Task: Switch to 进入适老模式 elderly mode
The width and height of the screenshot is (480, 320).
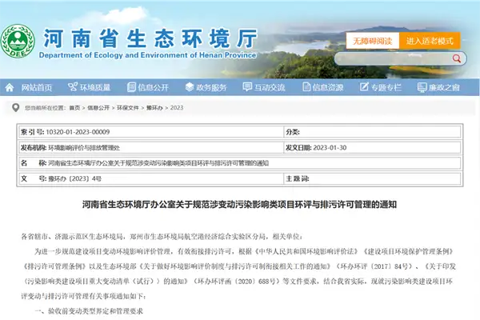Action: 429,40
